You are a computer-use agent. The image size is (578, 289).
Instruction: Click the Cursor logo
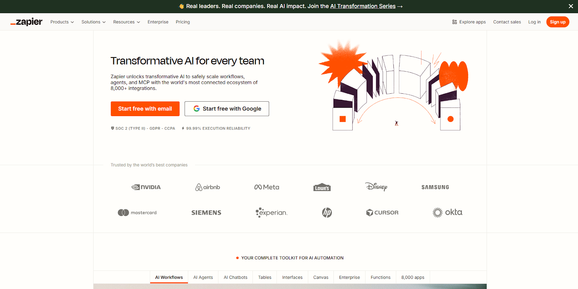click(382, 213)
